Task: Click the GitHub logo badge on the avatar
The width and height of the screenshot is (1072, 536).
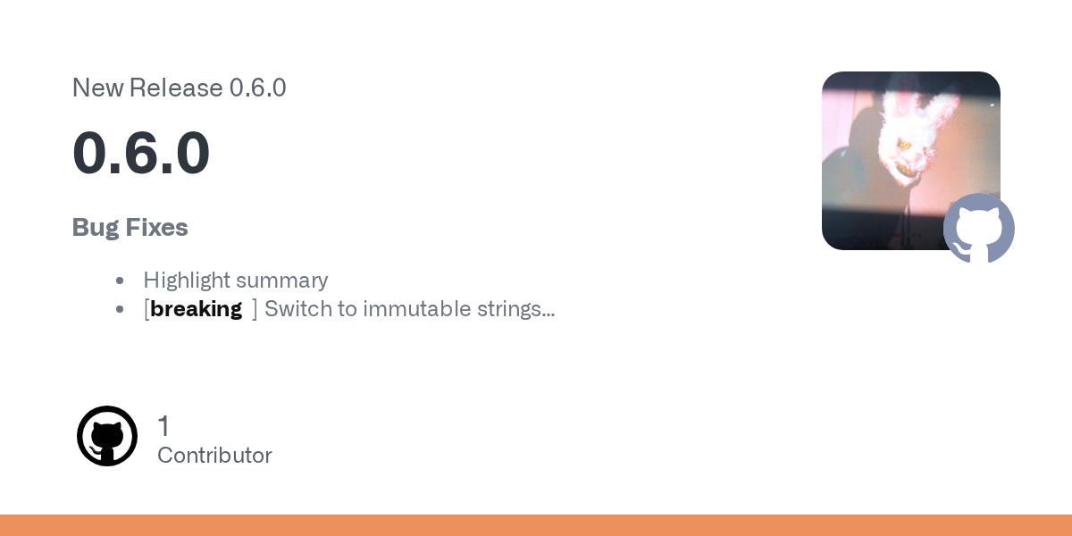Action: point(979,229)
